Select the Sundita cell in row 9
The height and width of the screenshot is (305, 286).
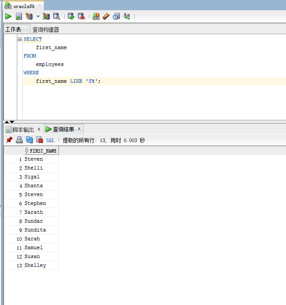pyautogui.click(x=41, y=230)
